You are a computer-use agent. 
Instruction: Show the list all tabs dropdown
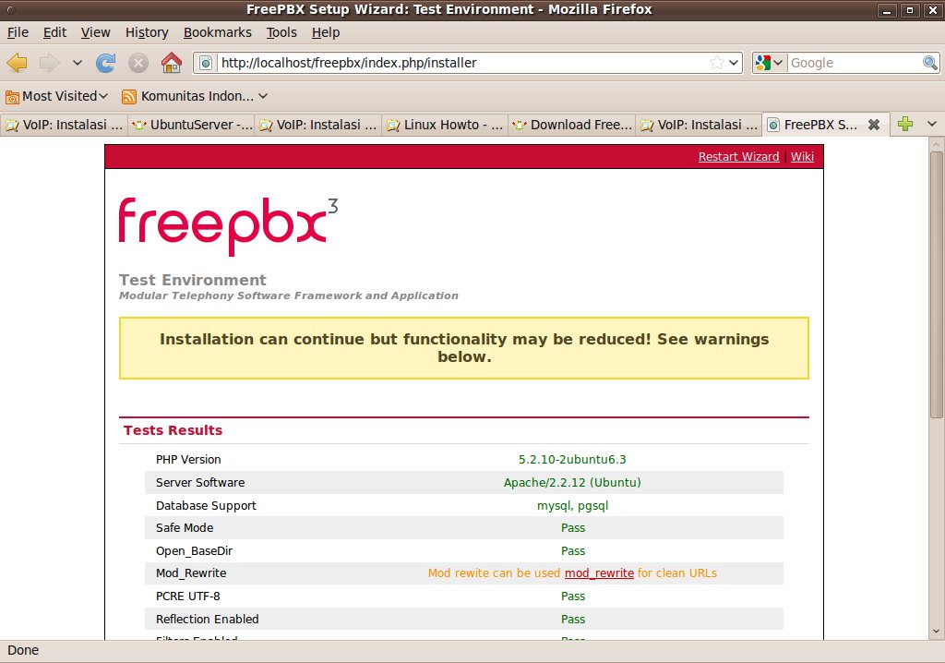click(x=932, y=125)
